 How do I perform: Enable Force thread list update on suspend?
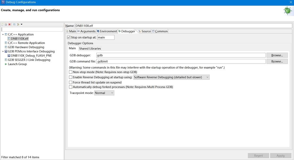[70, 82]
